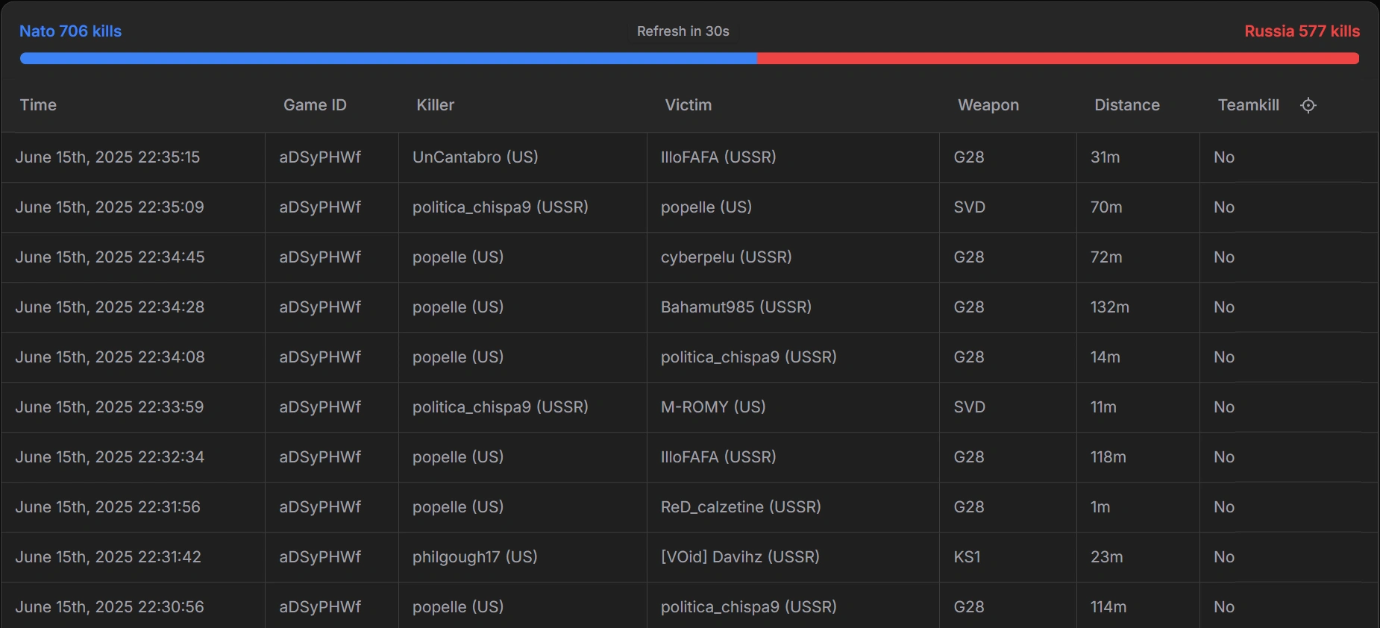
Task: Sort table by Distance column header
Action: (1126, 105)
